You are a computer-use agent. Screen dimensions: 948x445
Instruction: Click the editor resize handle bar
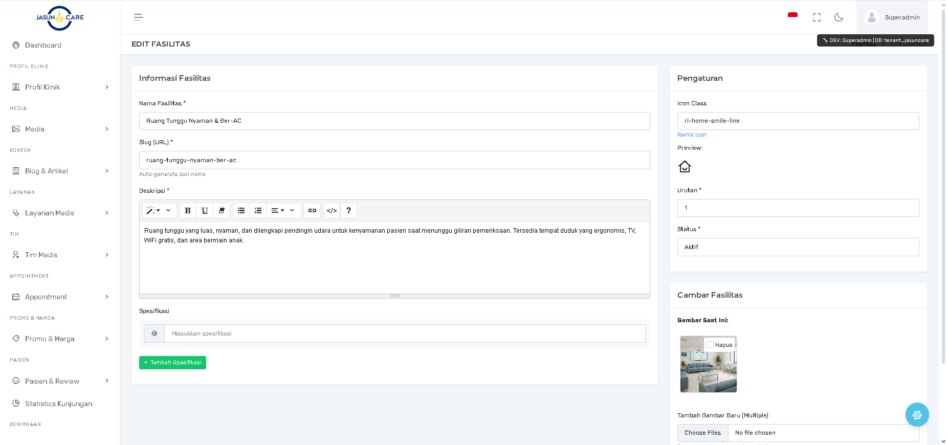click(x=394, y=296)
